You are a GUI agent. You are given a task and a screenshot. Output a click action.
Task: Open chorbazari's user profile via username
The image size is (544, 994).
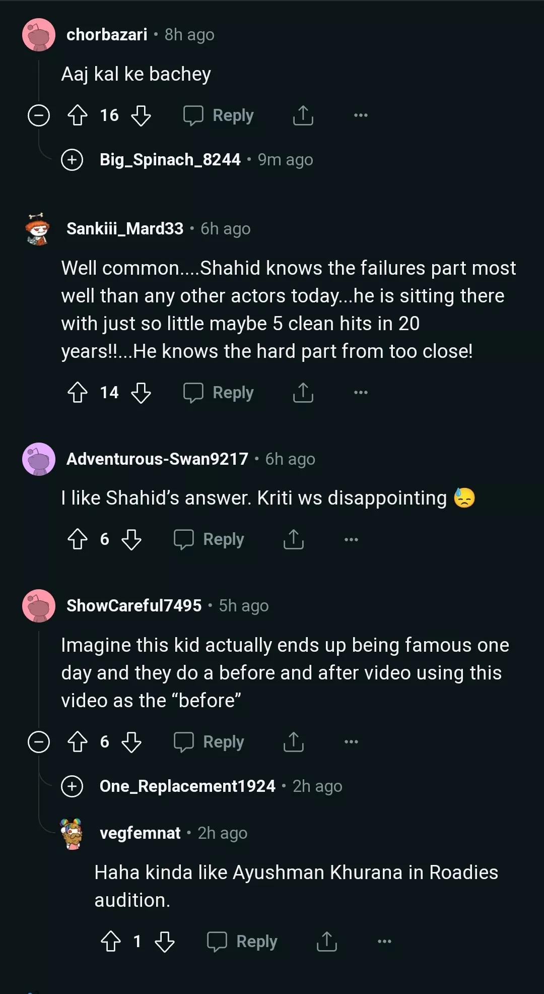click(x=107, y=35)
